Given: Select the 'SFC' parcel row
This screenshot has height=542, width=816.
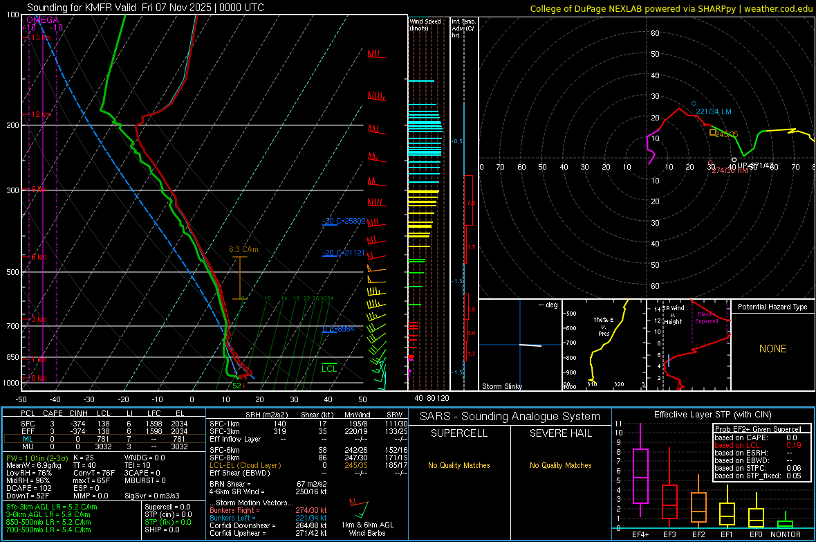Looking at the screenshot, I should [104, 424].
